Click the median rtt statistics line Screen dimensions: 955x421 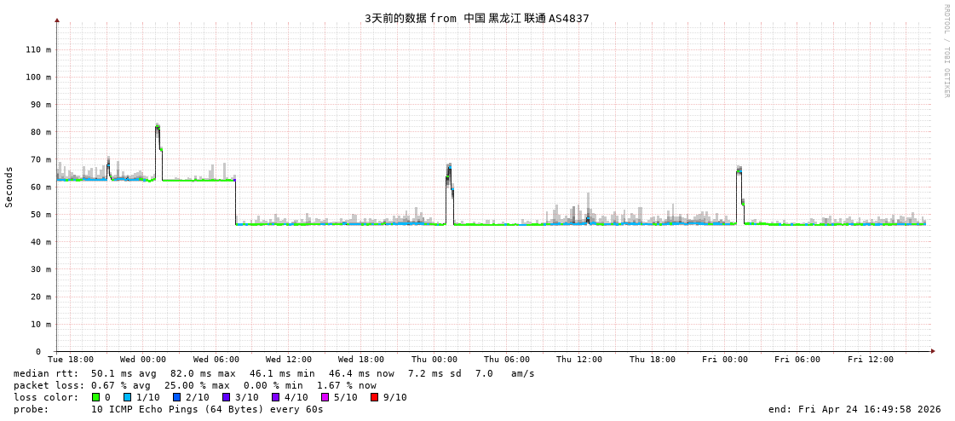coord(273,373)
